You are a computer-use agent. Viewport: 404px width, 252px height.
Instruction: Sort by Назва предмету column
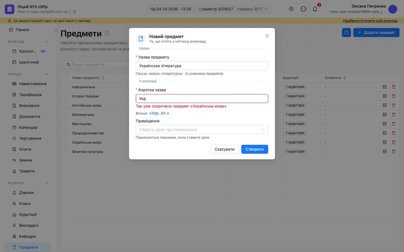(x=103, y=78)
